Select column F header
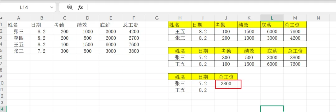This screenshot has height=112, width=336. [134, 18]
